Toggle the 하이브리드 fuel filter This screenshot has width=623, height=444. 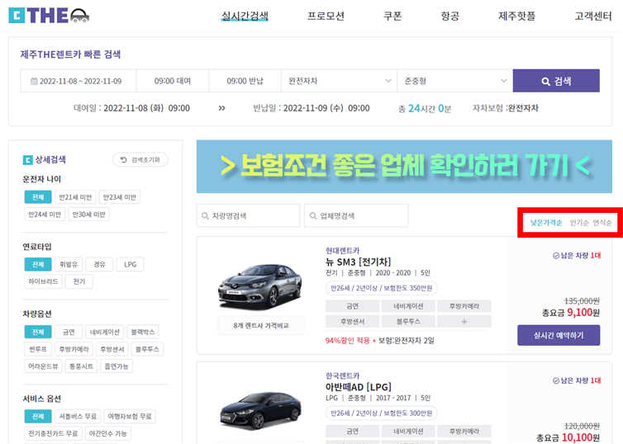point(43,281)
